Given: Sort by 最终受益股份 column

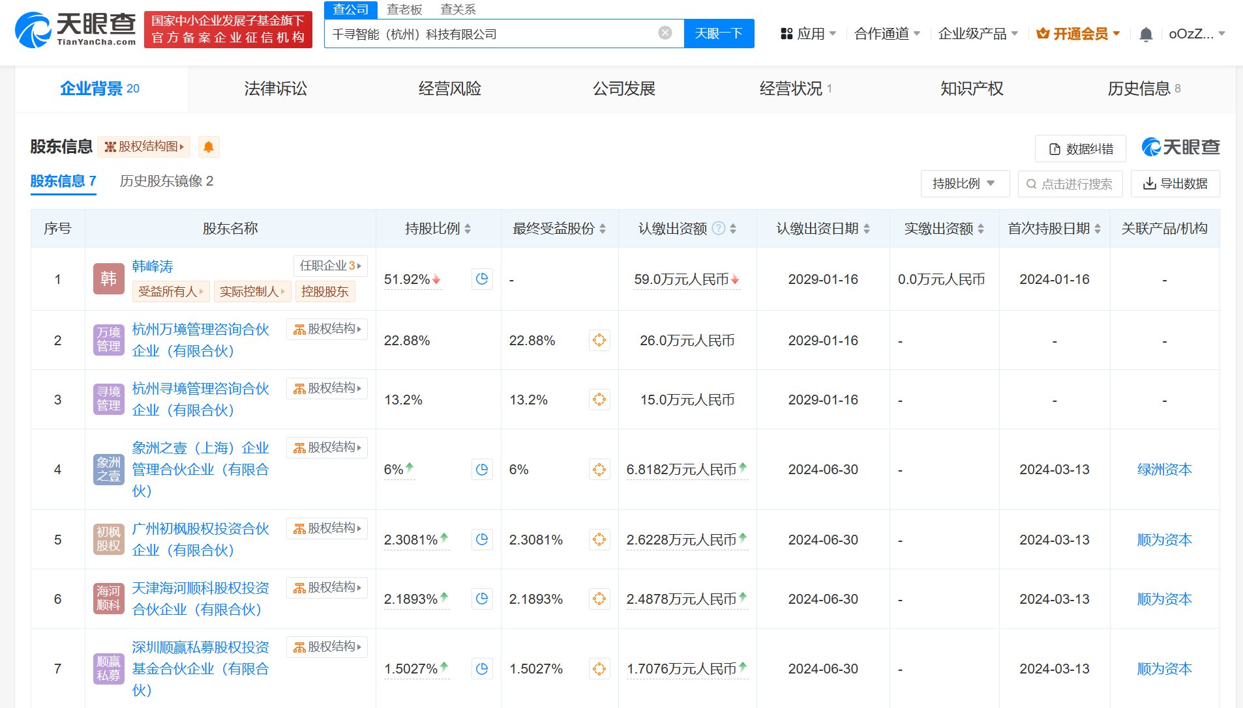Looking at the screenshot, I should pos(603,229).
